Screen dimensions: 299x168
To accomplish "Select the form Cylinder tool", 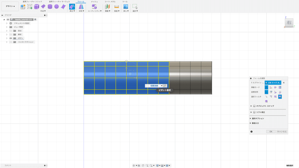I will pos(50,7).
